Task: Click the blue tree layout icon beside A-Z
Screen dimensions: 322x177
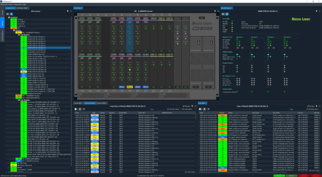Action: point(11,14)
